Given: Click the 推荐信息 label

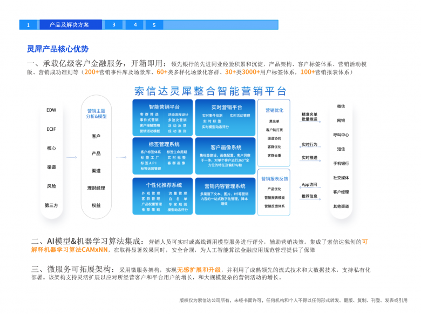Looking at the screenshot, I should coord(309,196).
